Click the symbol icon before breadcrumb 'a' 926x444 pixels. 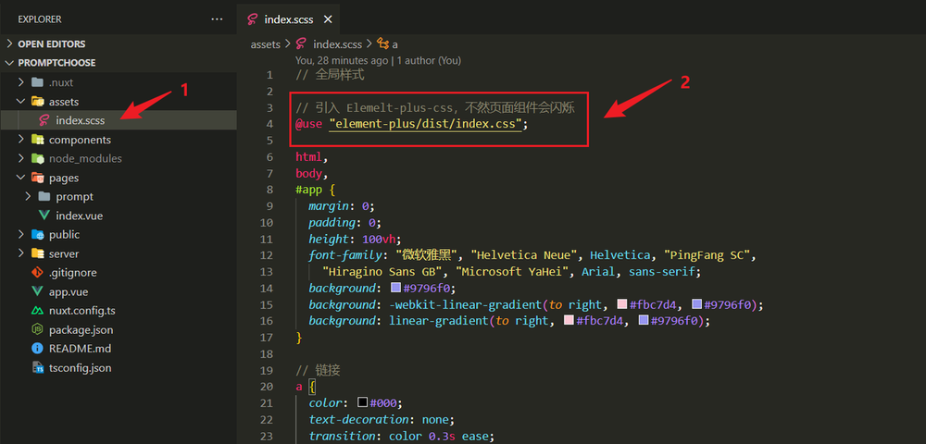click(383, 43)
